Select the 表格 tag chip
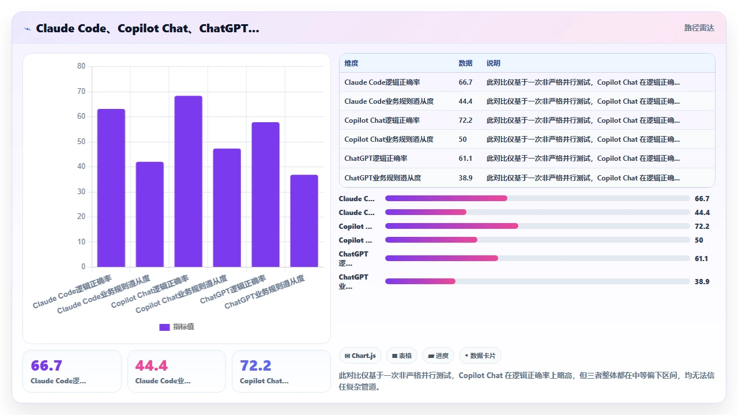Screen dimensions: 738x415 (402, 356)
